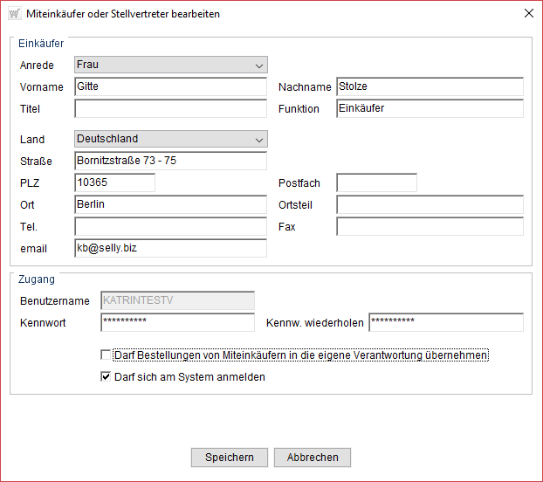Click the Kennw. wiederholen password field
This screenshot has height=482, width=543.
445,323
